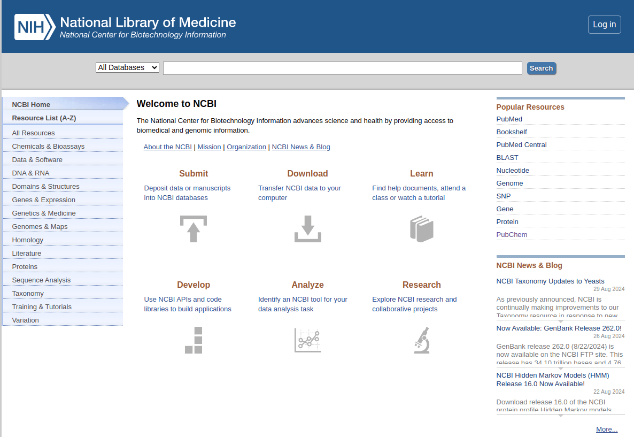634x437 pixels.
Task: Open GenBank Release 262.0 news article
Action: [x=559, y=328]
